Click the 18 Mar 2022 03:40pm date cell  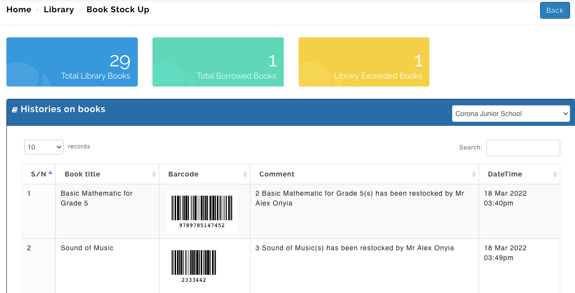[519, 211]
